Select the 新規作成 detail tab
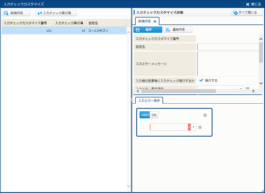The image size is (265, 193). [x=144, y=21]
